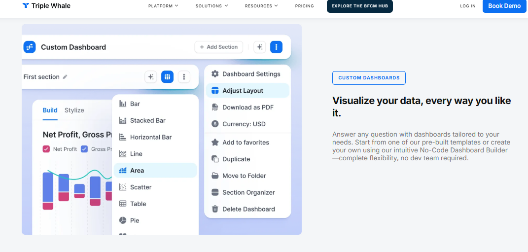Image resolution: width=528 pixels, height=252 pixels.
Task: Click the sparkle AI icon beside Add Section
Action: 260,47
